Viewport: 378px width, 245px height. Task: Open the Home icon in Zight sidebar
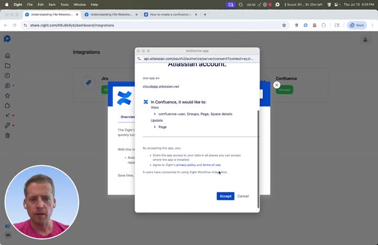coord(7,56)
